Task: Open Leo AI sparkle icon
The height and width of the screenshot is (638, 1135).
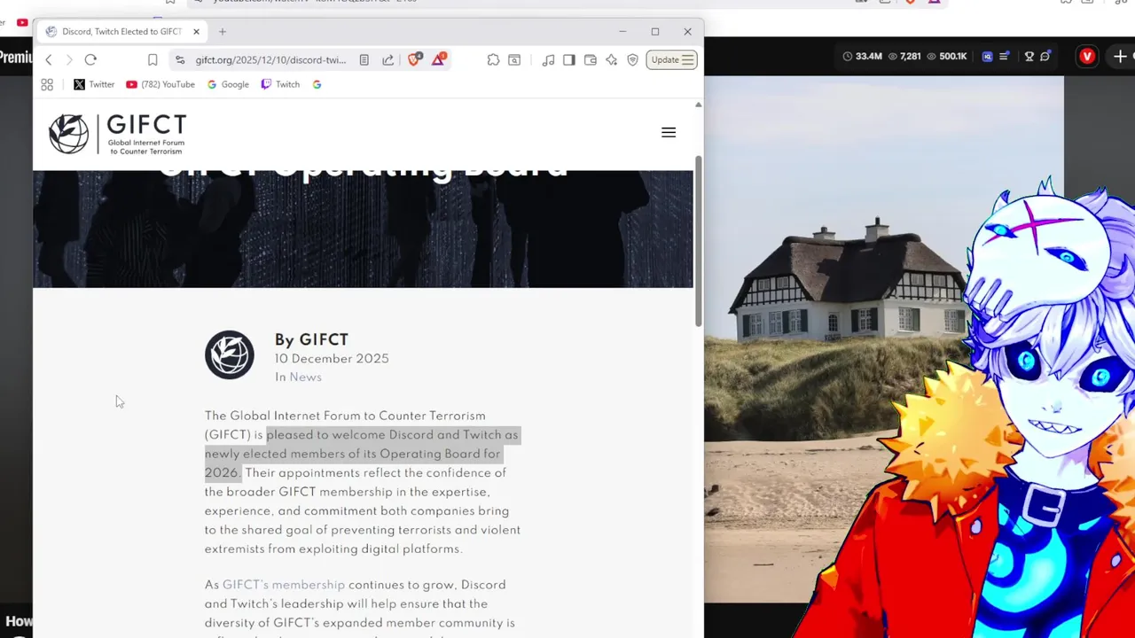Action: tap(612, 59)
